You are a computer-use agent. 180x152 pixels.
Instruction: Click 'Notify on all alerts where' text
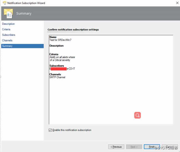(x=62, y=57)
